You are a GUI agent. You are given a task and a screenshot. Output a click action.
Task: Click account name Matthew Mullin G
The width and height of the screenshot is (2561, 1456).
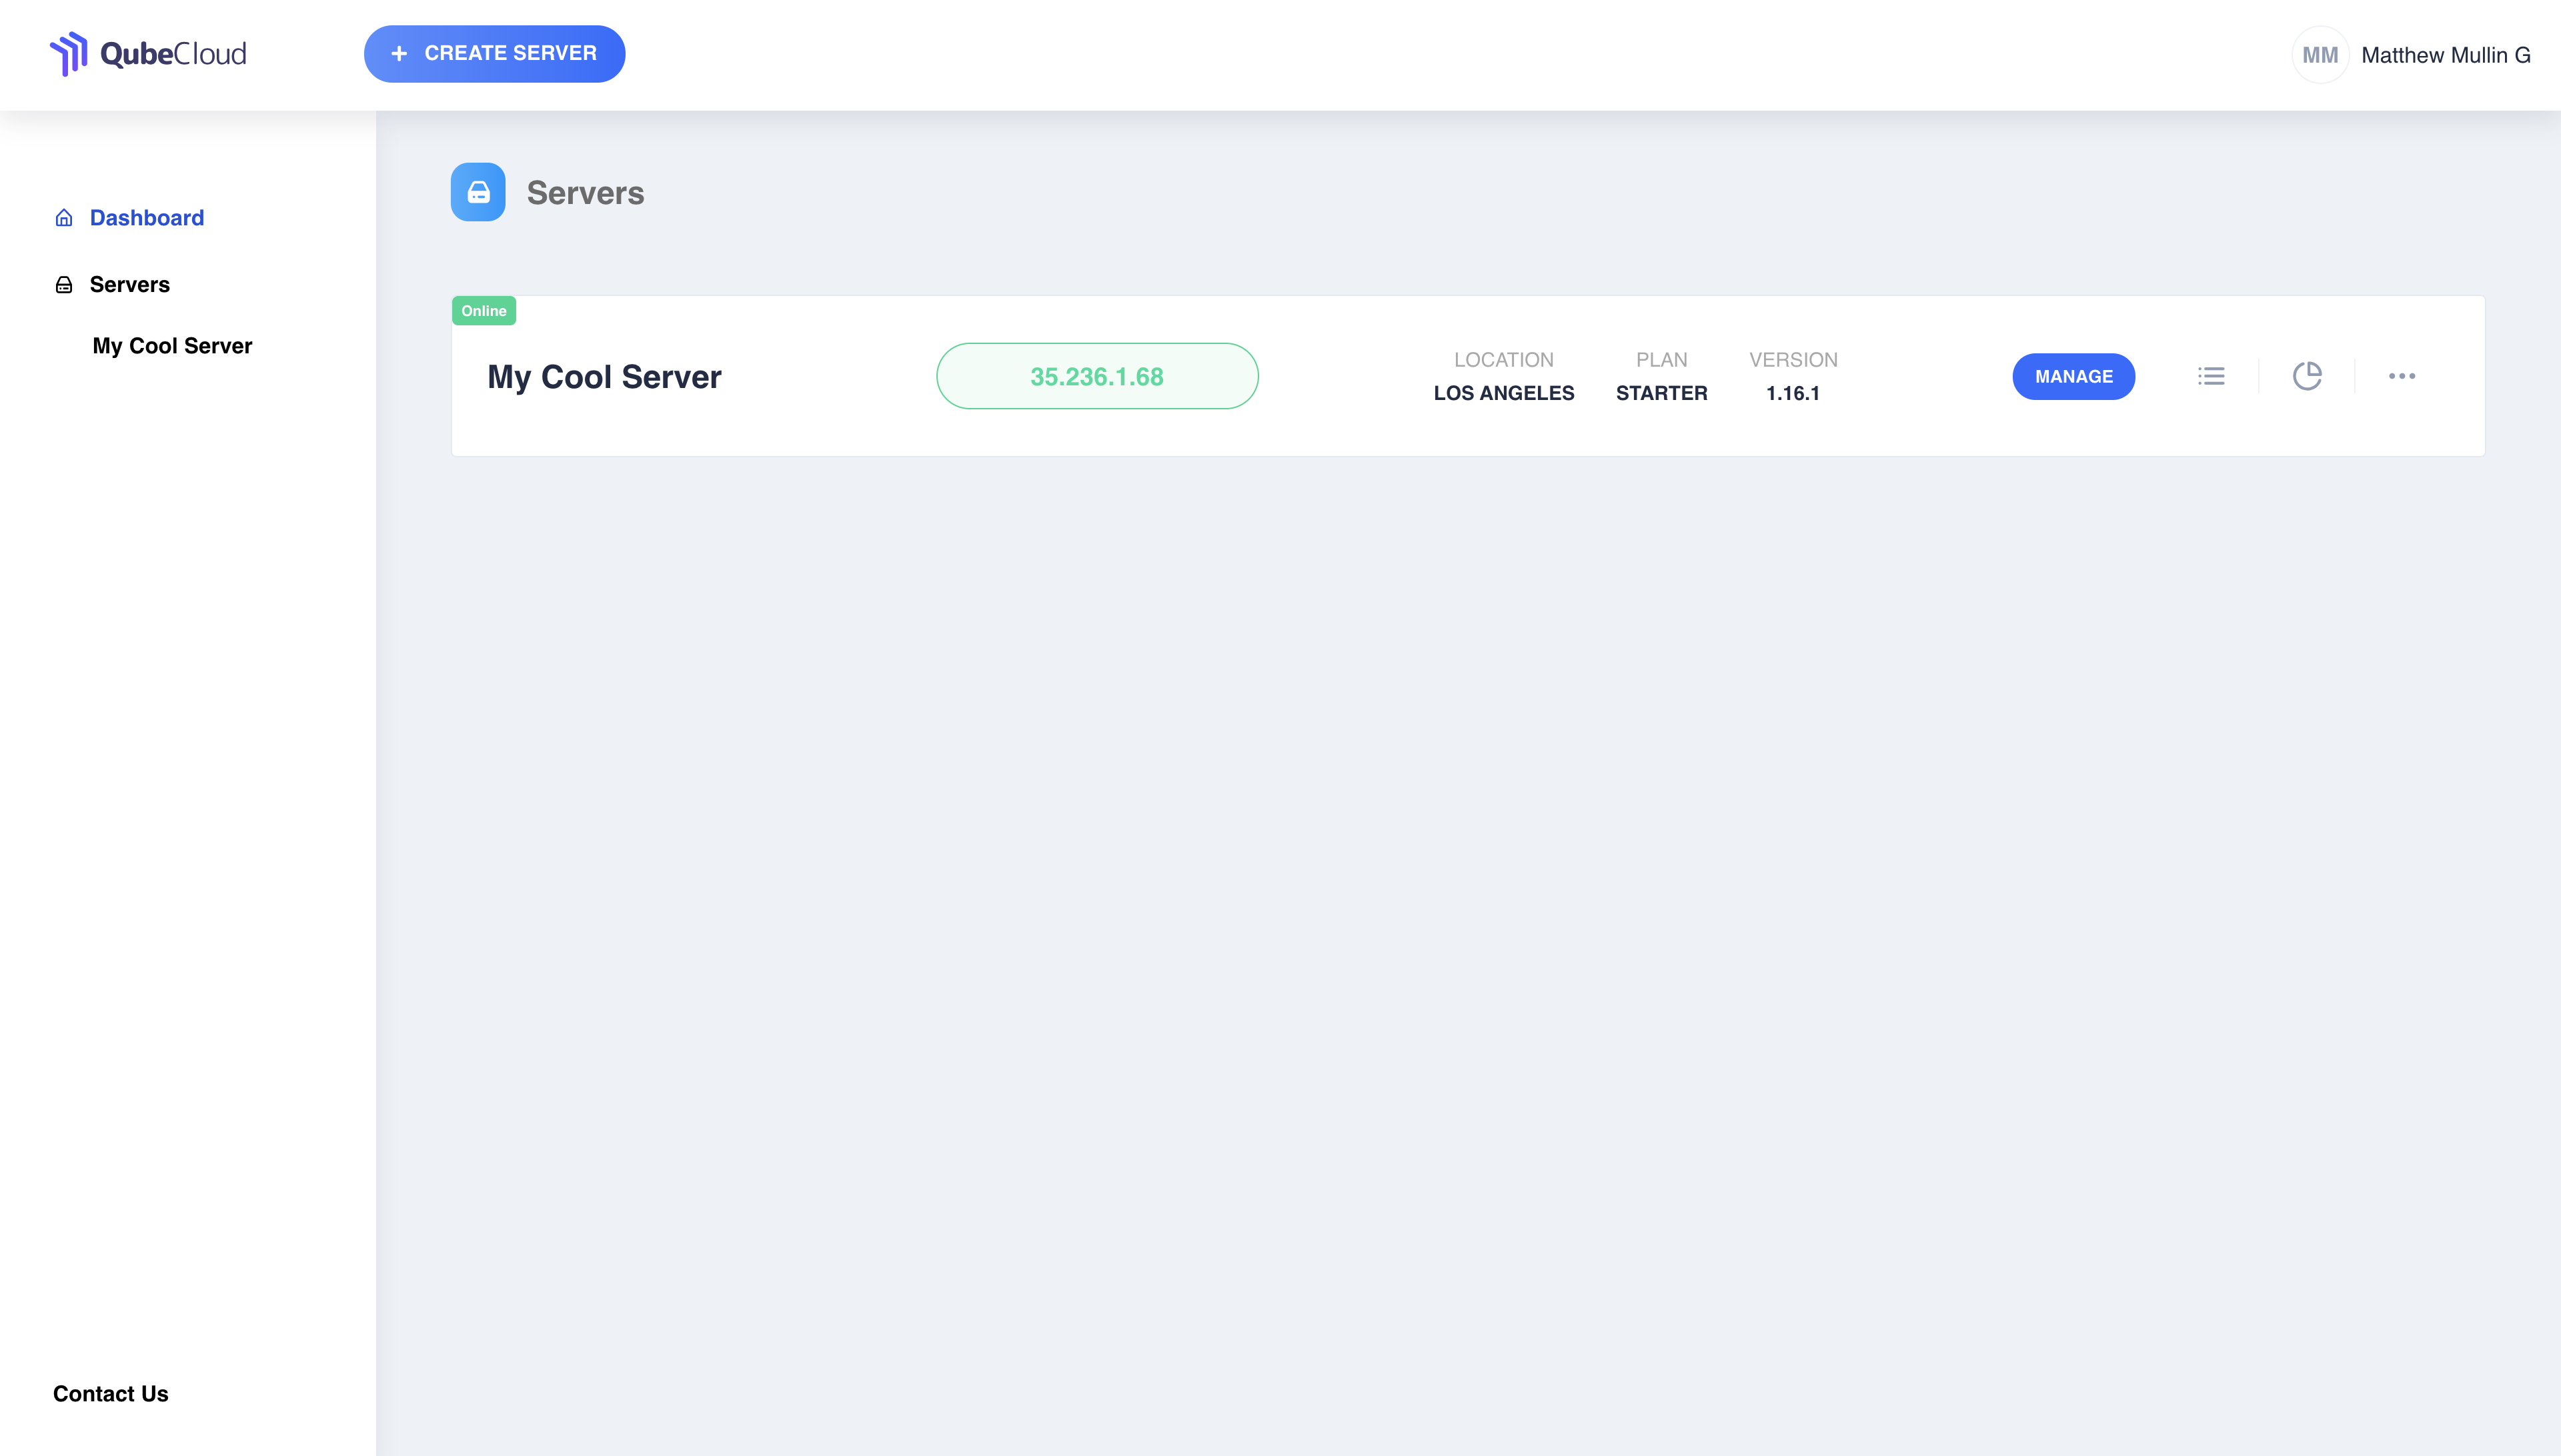tap(2447, 53)
